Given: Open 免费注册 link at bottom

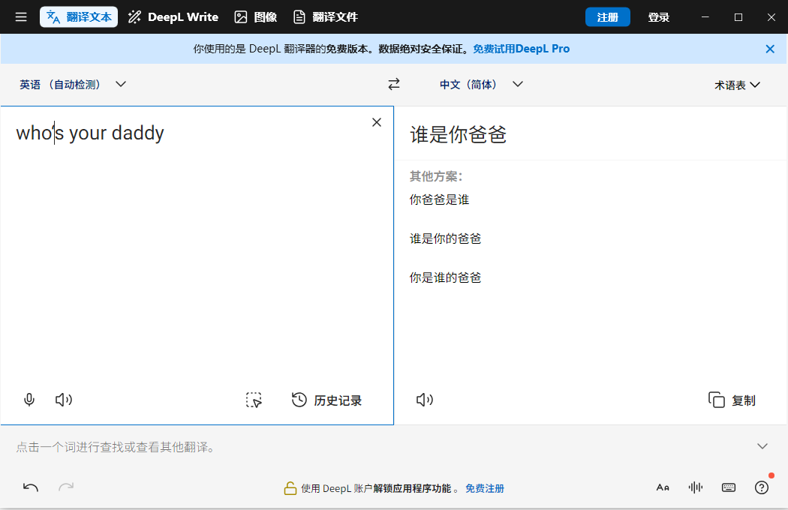Looking at the screenshot, I should [x=485, y=488].
